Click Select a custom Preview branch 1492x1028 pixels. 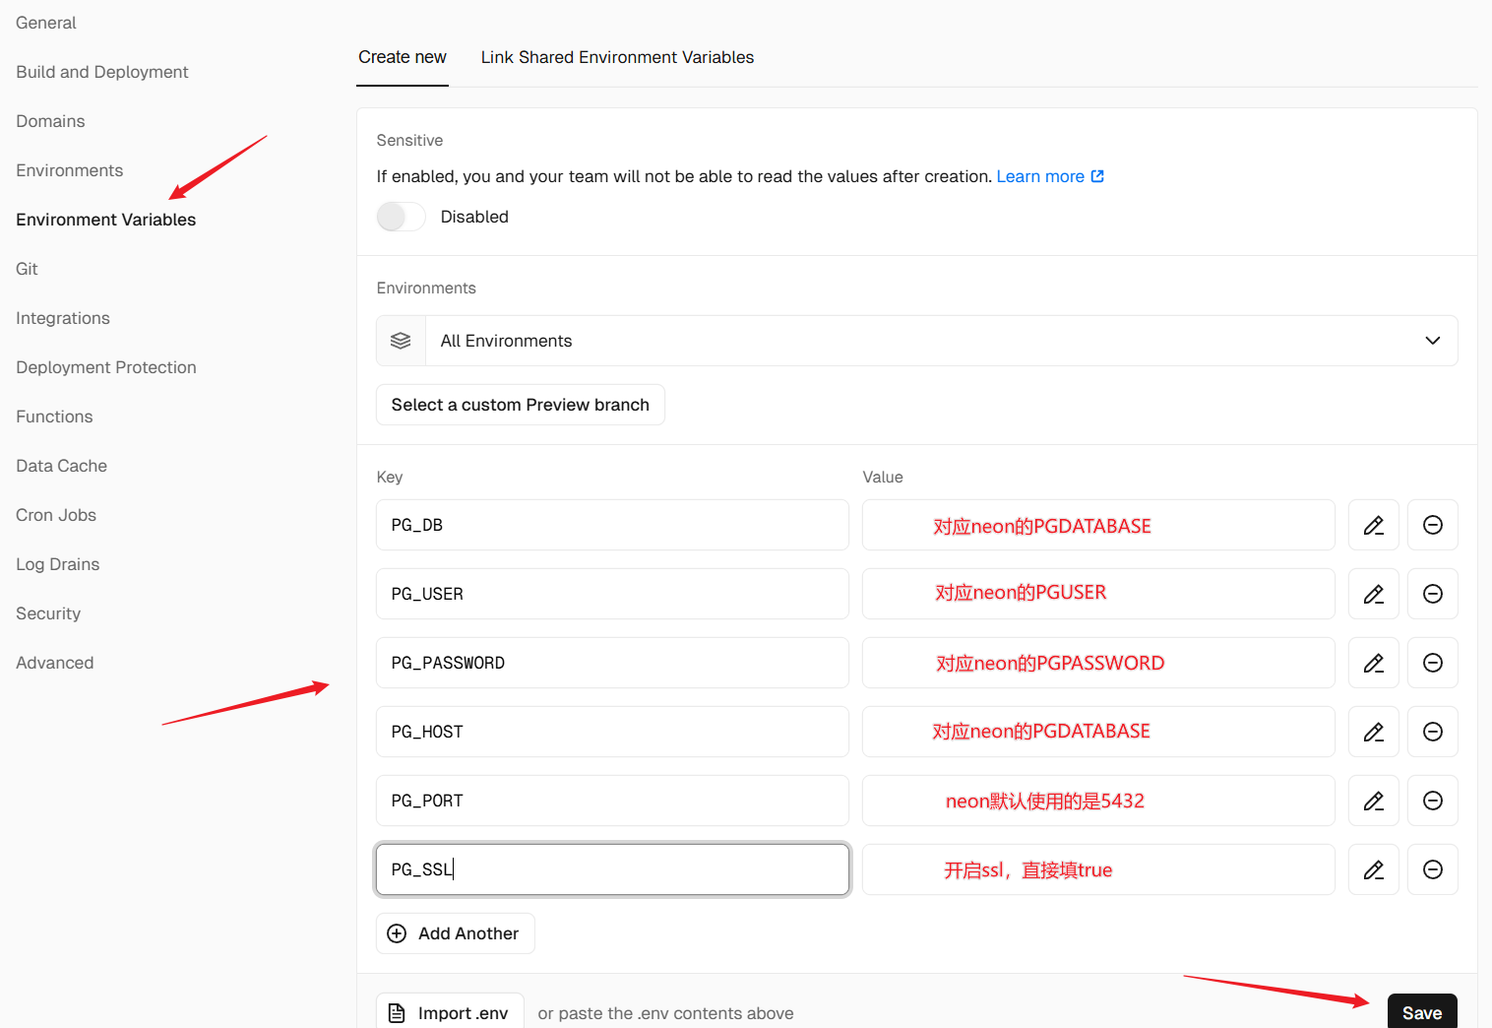point(520,405)
